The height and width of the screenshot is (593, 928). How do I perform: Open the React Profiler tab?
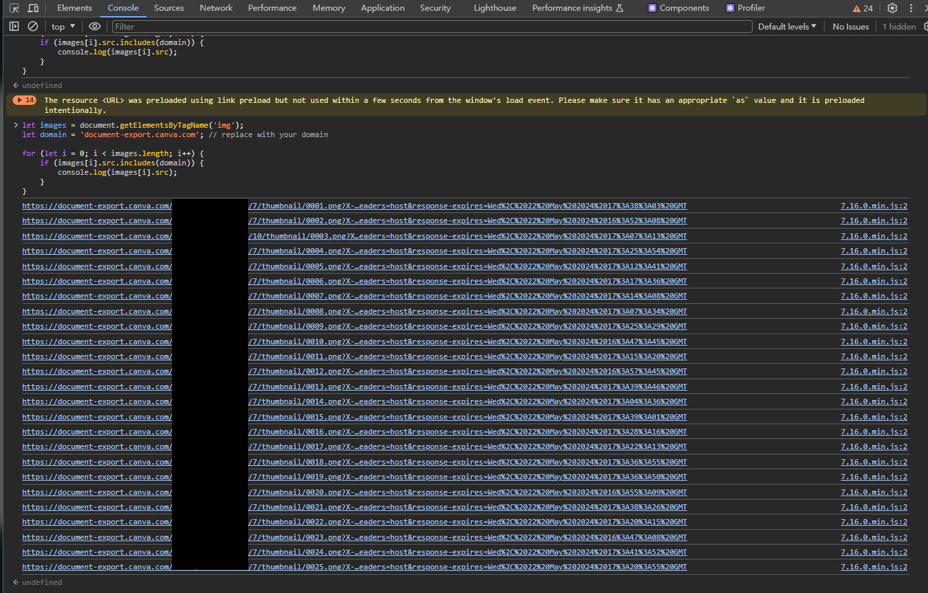coord(745,8)
